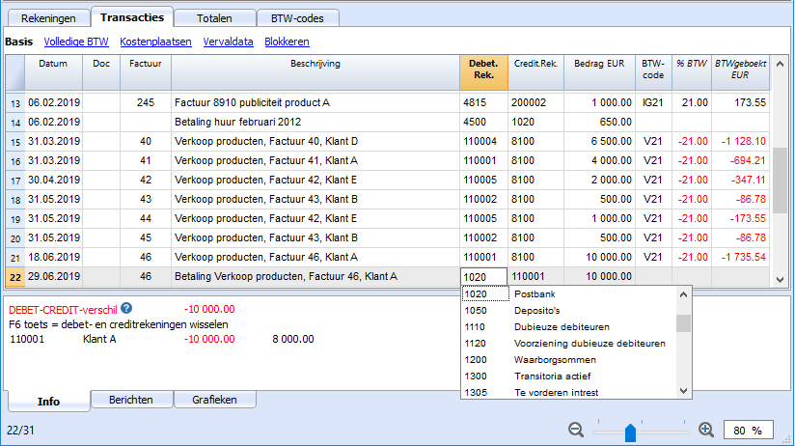The image size is (795, 446).
Task: Choose 1110 Dubieuze debiteuren from list
Action: 568,326
